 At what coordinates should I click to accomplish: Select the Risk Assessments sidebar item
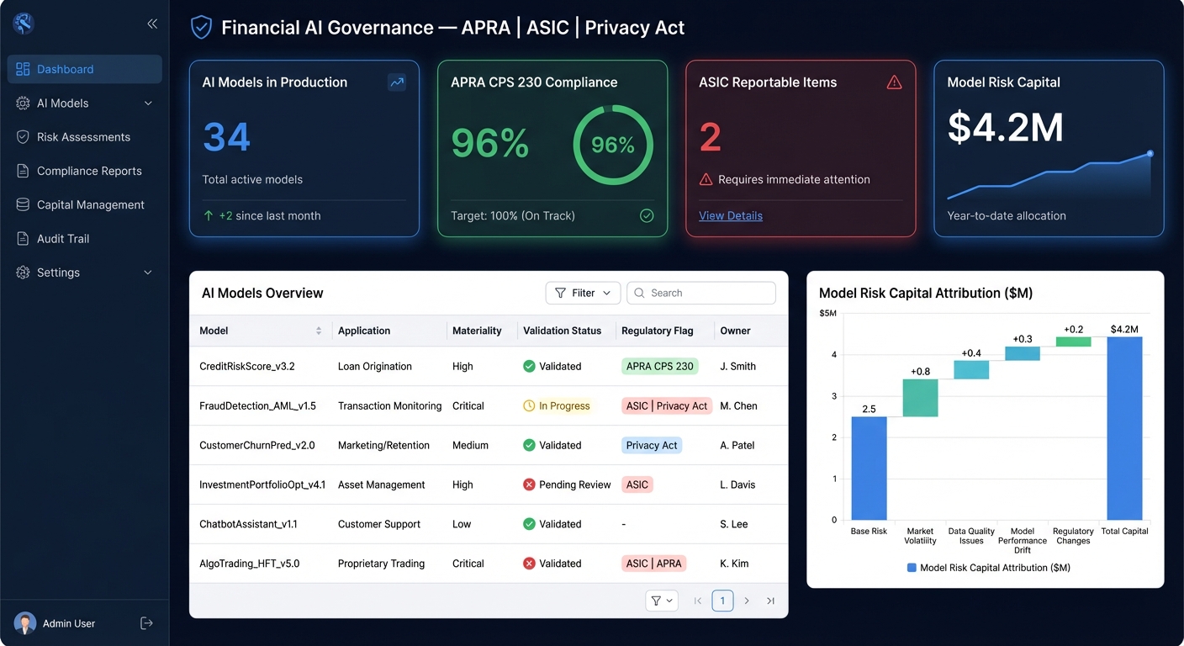coord(84,136)
